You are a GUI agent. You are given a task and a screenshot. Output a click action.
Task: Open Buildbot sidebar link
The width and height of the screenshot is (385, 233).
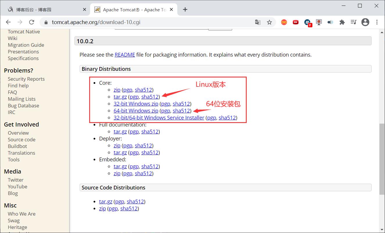tap(17, 146)
